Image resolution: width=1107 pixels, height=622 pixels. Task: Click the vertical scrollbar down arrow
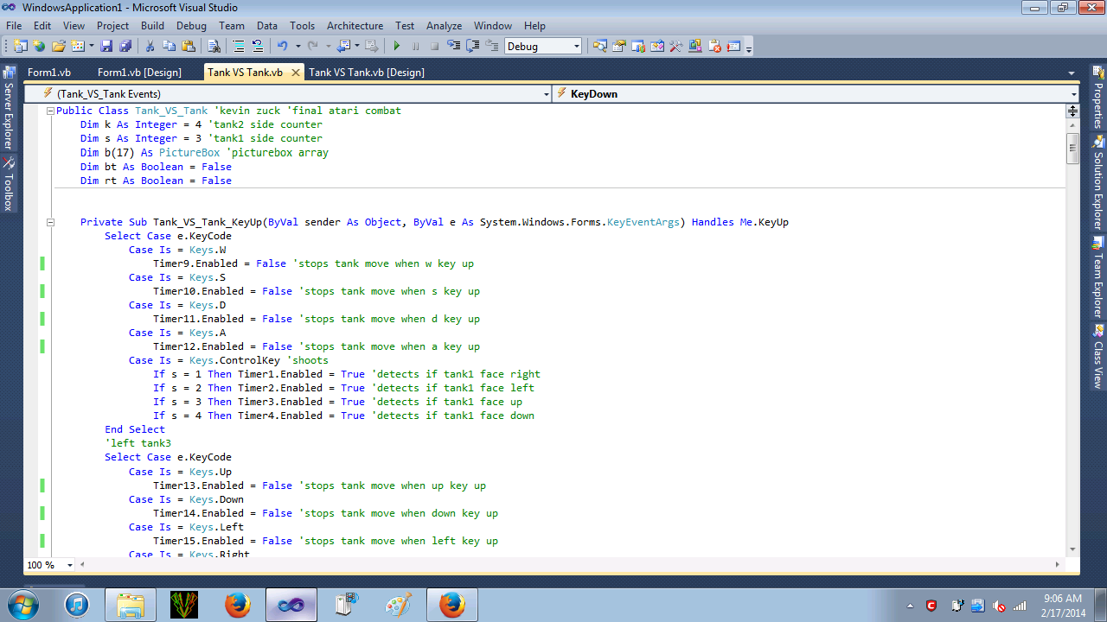click(x=1072, y=549)
